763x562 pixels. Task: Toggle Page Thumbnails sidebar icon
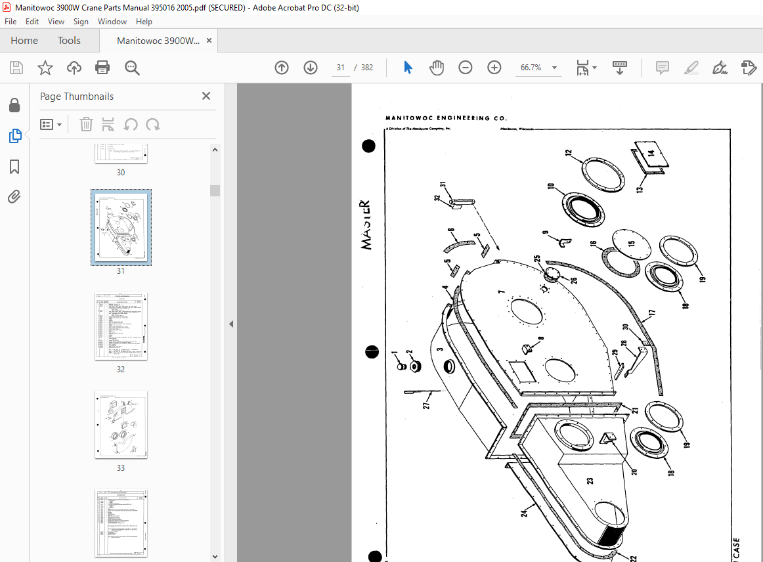tap(14, 136)
